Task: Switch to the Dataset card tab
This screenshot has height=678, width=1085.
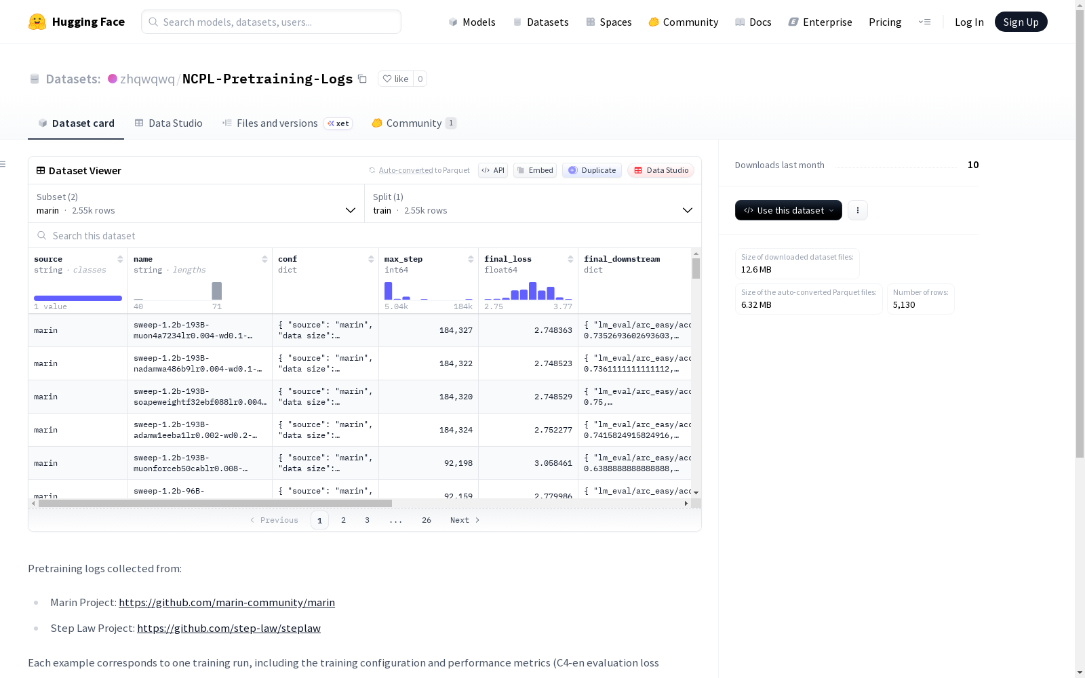Action: click(x=76, y=123)
